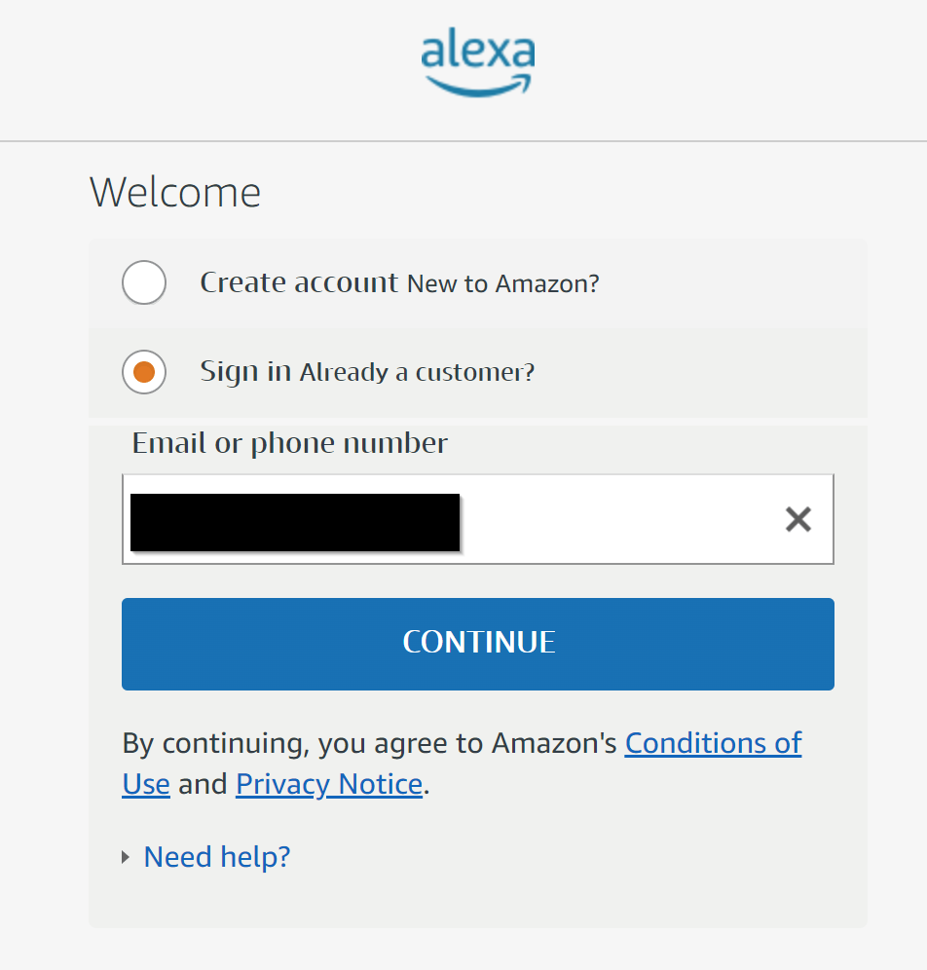Focus the email or phone number input field
This screenshot has width=927, height=970.
pyautogui.click(x=623, y=520)
